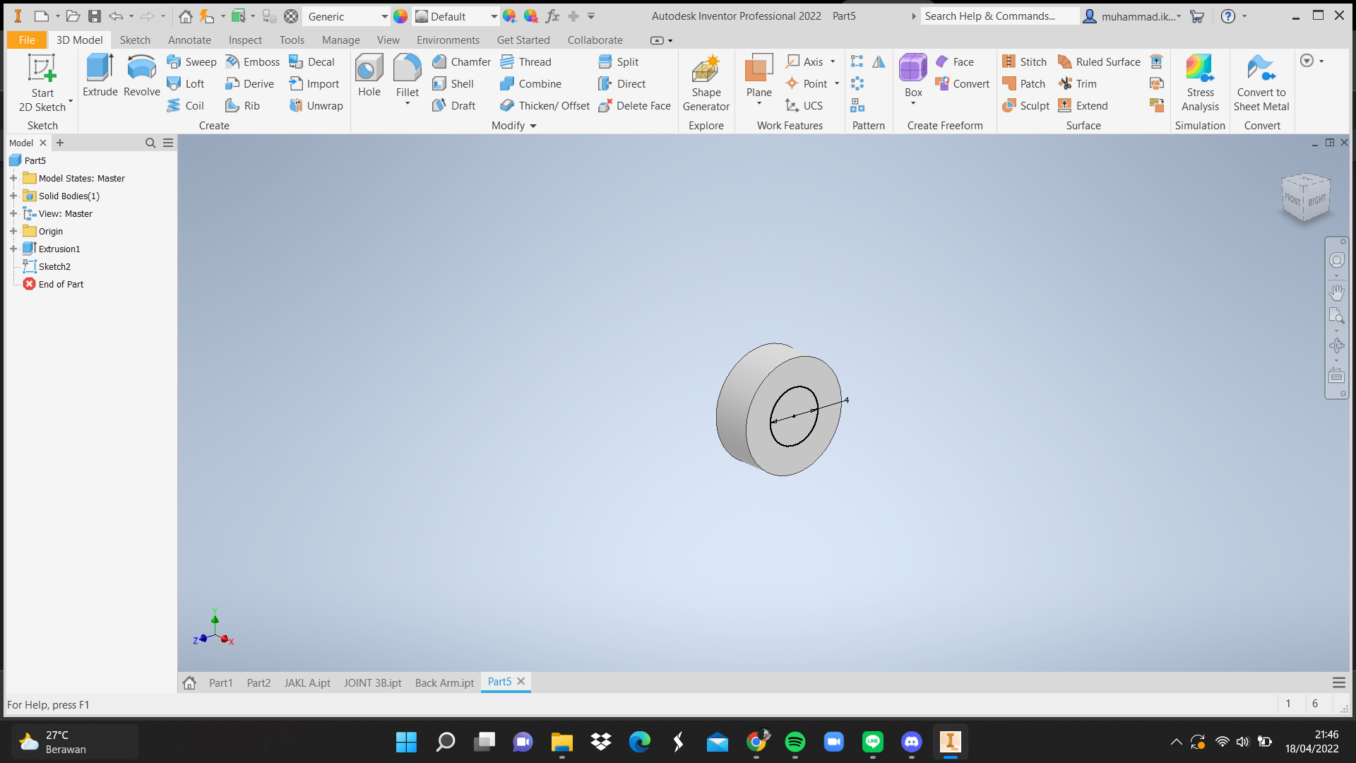Click the color appearance wheel icon

pyautogui.click(x=400, y=16)
